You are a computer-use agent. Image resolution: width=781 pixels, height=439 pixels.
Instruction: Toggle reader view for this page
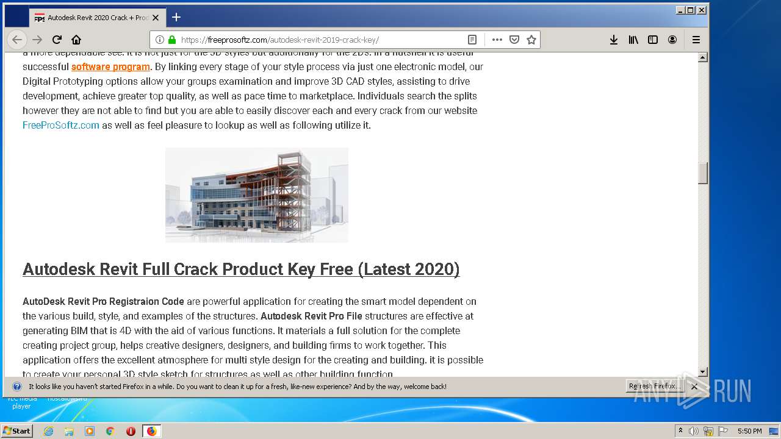click(x=472, y=40)
